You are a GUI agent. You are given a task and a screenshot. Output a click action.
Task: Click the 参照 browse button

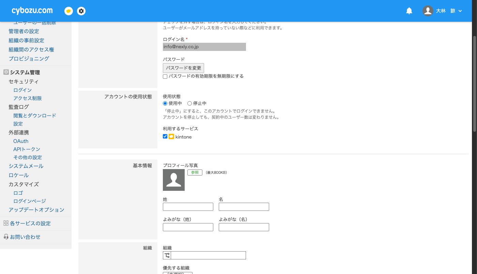[x=195, y=172]
